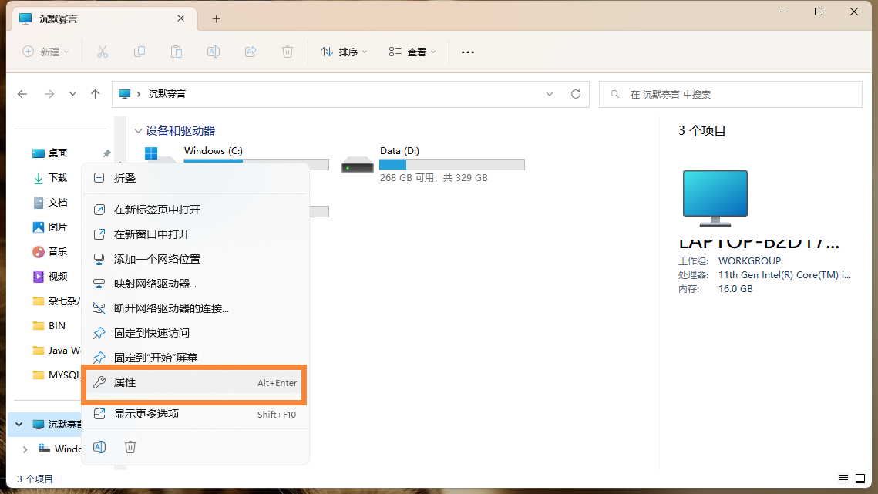Open Documents (文档) in the sidebar
The height and width of the screenshot is (494, 878).
57,202
